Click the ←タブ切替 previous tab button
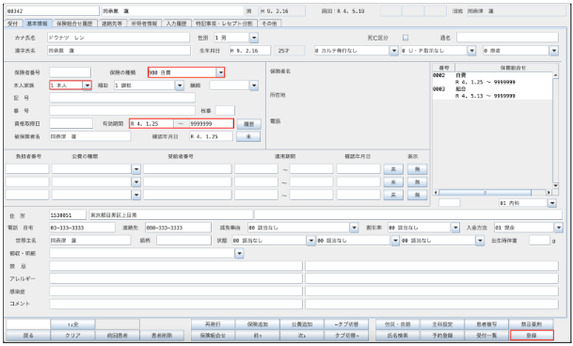Image resolution: width=573 pixels, height=346 pixels. click(346, 324)
